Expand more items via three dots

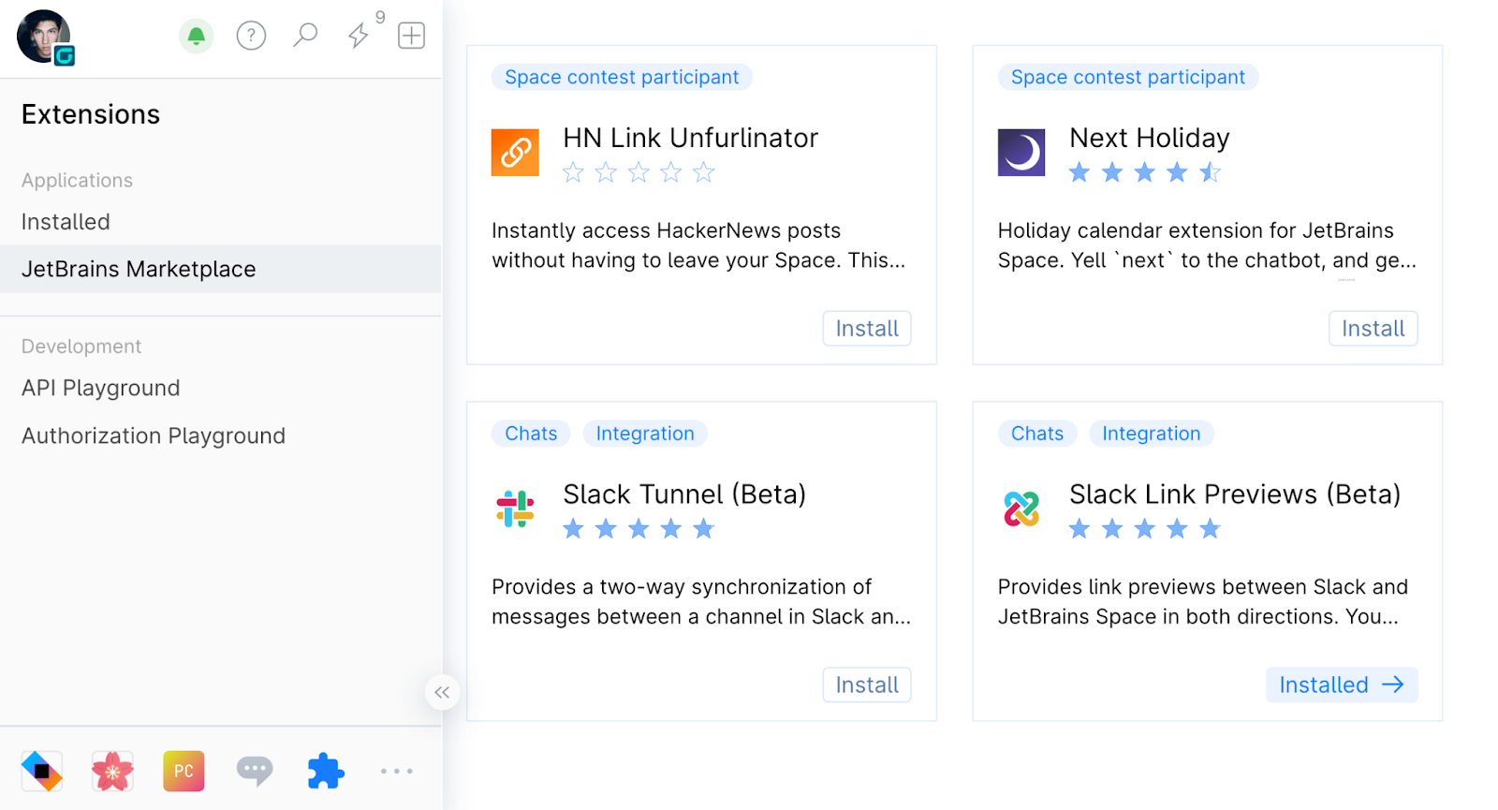pos(396,772)
